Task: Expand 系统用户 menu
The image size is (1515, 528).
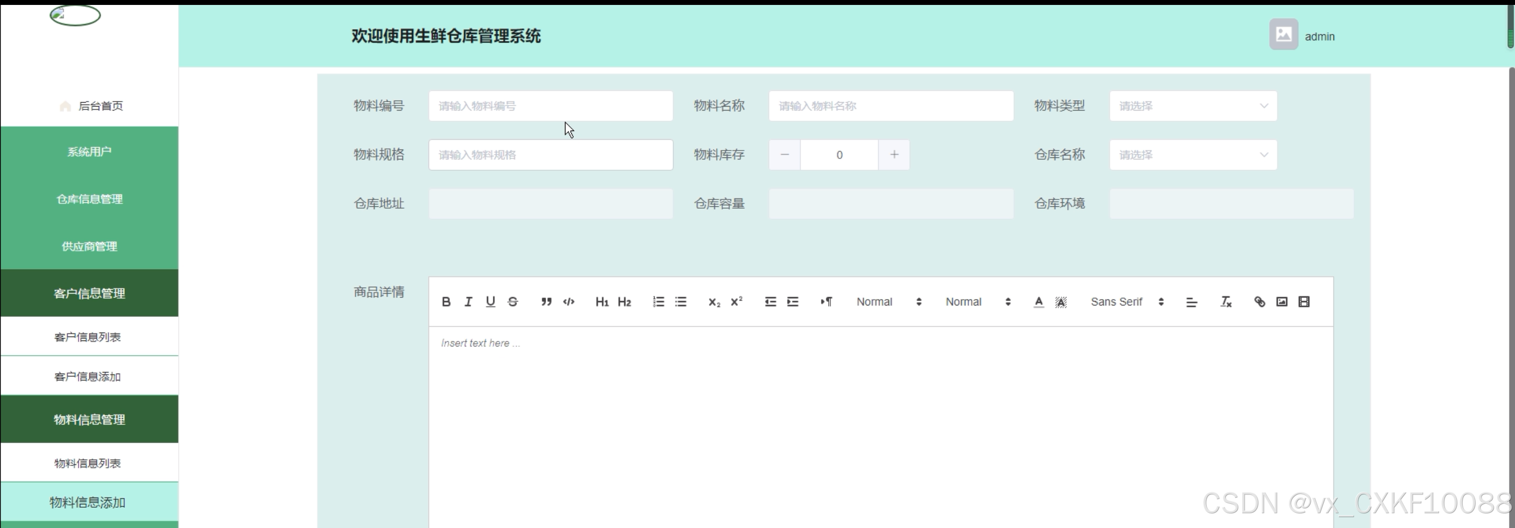Action: click(89, 151)
